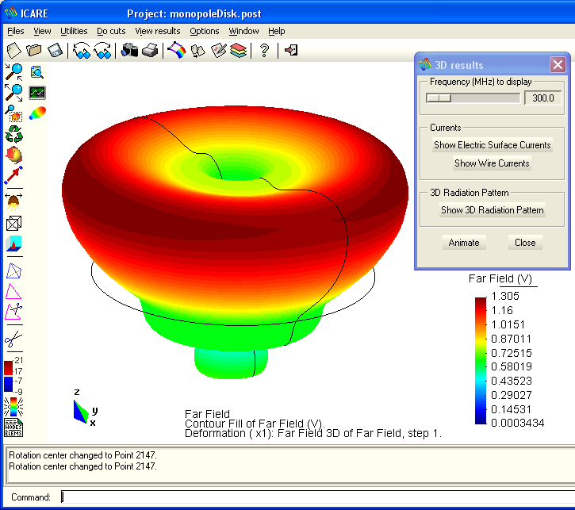Click the frequency slider thumb

pyautogui.click(x=439, y=98)
